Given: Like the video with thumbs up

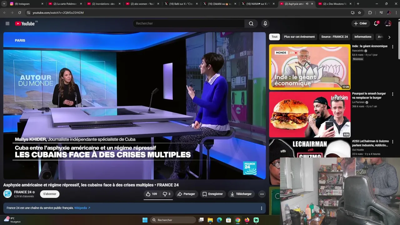Looking at the screenshot, I should (152, 194).
